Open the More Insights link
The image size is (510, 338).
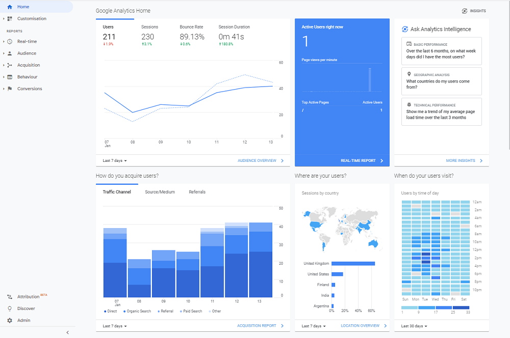pos(460,161)
